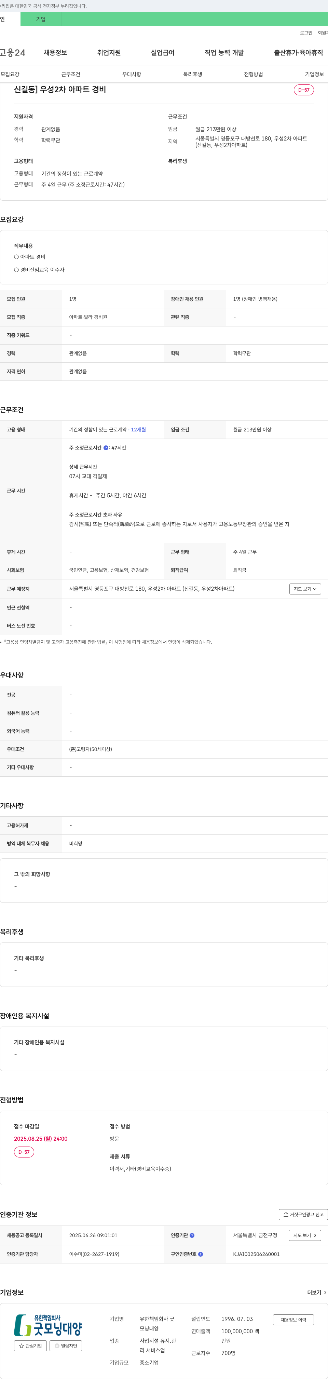
Task: Click 이력서,기타(경비교육이수증) documents text
Action: [140, 1169]
